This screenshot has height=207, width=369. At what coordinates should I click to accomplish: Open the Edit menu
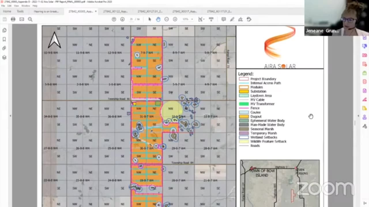(10, 6)
